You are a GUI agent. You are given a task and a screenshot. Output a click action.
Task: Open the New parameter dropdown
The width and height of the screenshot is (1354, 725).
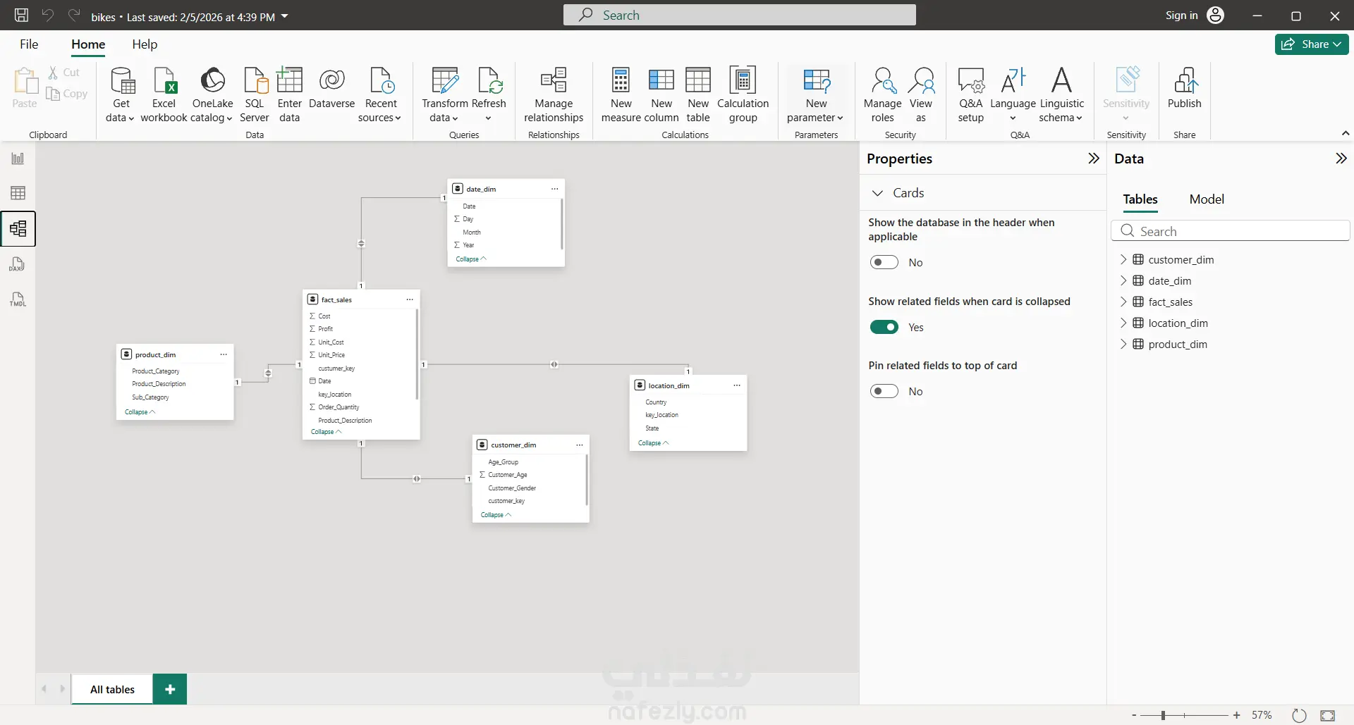tap(816, 94)
